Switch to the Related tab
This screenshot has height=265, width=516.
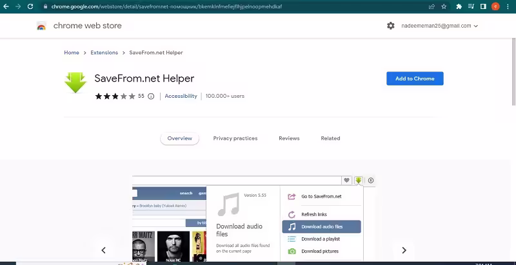(x=330, y=138)
